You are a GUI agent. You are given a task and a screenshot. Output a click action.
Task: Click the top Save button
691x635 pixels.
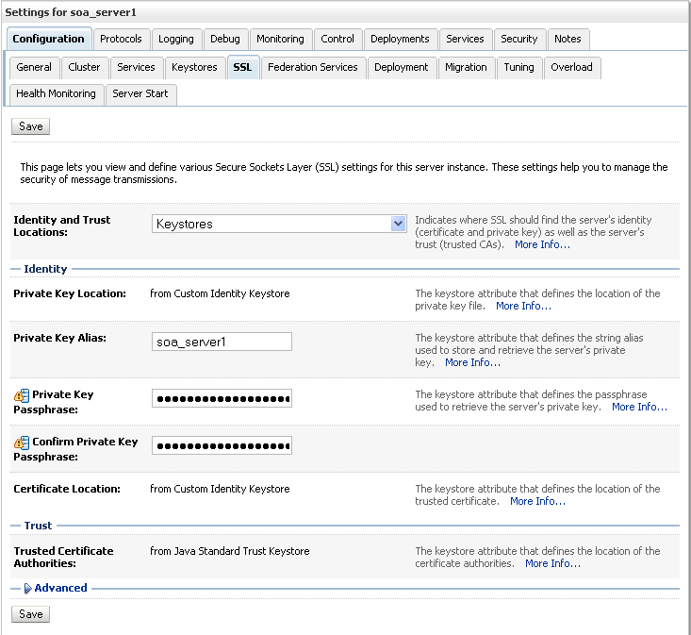coord(30,126)
